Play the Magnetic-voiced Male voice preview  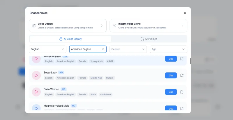tap(36, 108)
